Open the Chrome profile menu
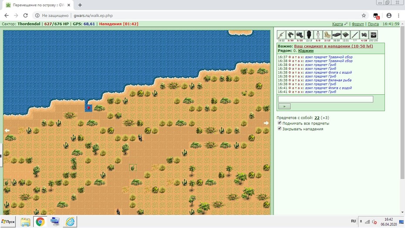This screenshot has width=405, height=228. tap(389, 16)
